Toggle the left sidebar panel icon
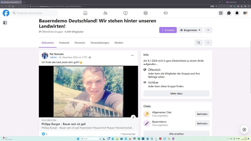 tap(5, 23)
